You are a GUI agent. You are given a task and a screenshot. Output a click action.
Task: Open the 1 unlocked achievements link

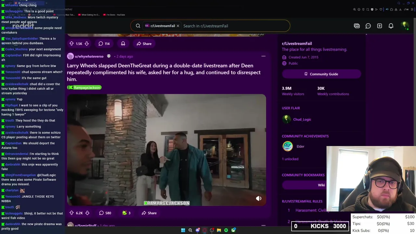(290, 159)
